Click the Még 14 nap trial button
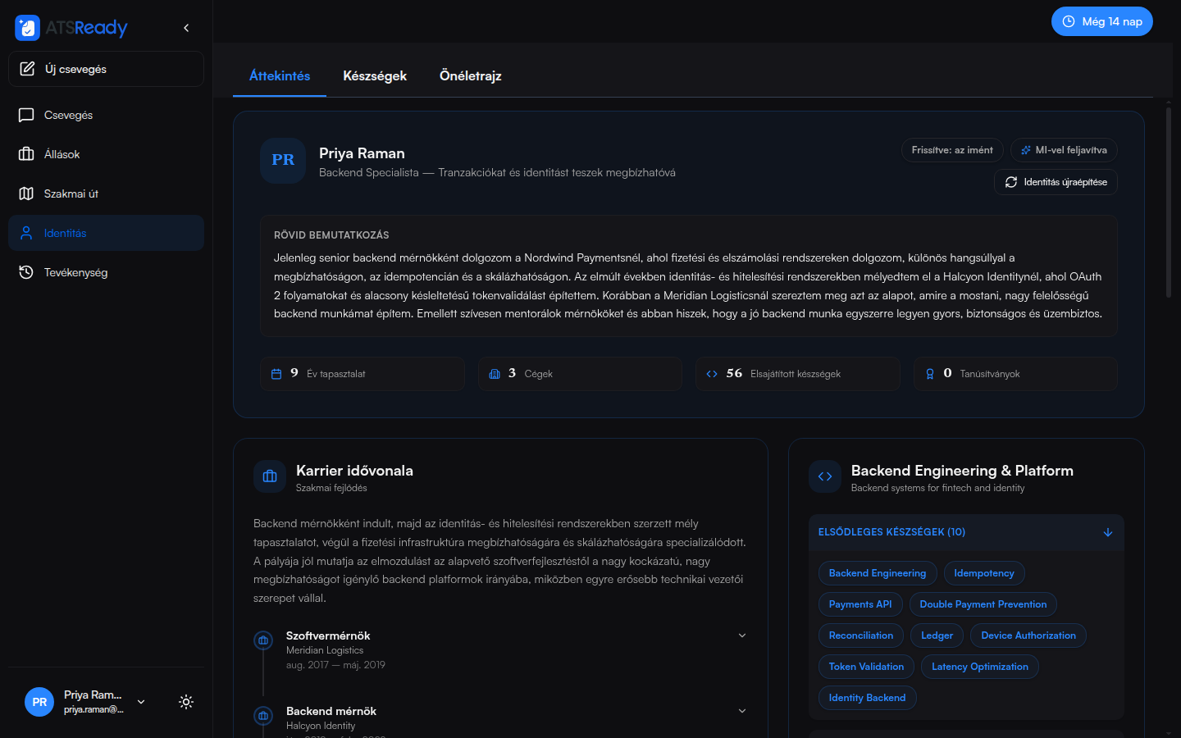This screenshot has height=738, width=1181. 1102,21
